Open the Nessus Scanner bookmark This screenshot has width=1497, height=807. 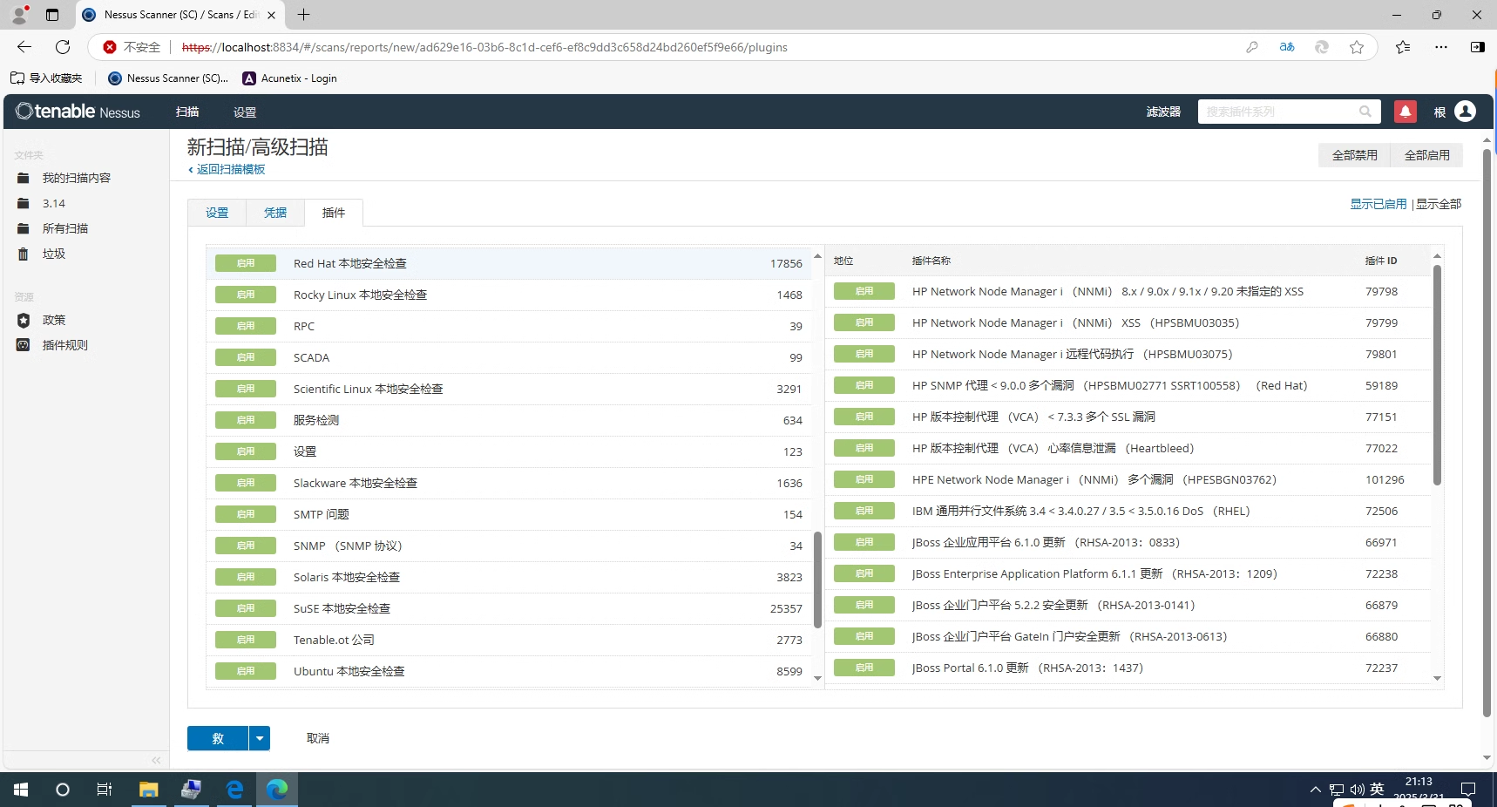point(168,78)
